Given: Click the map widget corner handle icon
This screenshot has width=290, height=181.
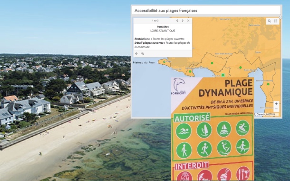Looking at the screenshot, I should pyautogui.click(x=280, y=18).
